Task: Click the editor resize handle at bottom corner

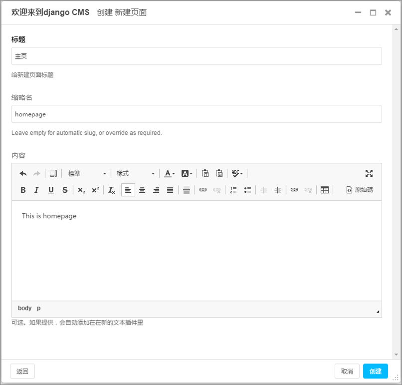Action: (378, 312)
